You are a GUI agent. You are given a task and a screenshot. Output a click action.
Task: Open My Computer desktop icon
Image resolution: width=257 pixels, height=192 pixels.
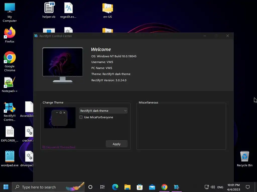10,12
